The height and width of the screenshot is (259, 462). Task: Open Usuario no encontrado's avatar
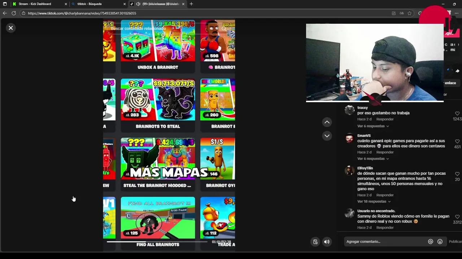pyautogui.click(x=349, y=214)
